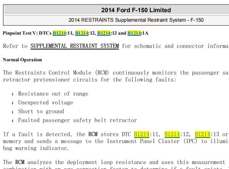Open B1214 link before :12 in Pinpoint Test heading
The width and height of the screenshot is (229, 169).
[x=82, y=33]
